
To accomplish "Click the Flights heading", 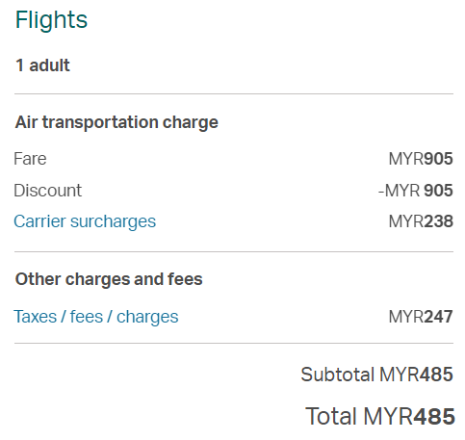I will pyautogui.click(x=51, y=20).
